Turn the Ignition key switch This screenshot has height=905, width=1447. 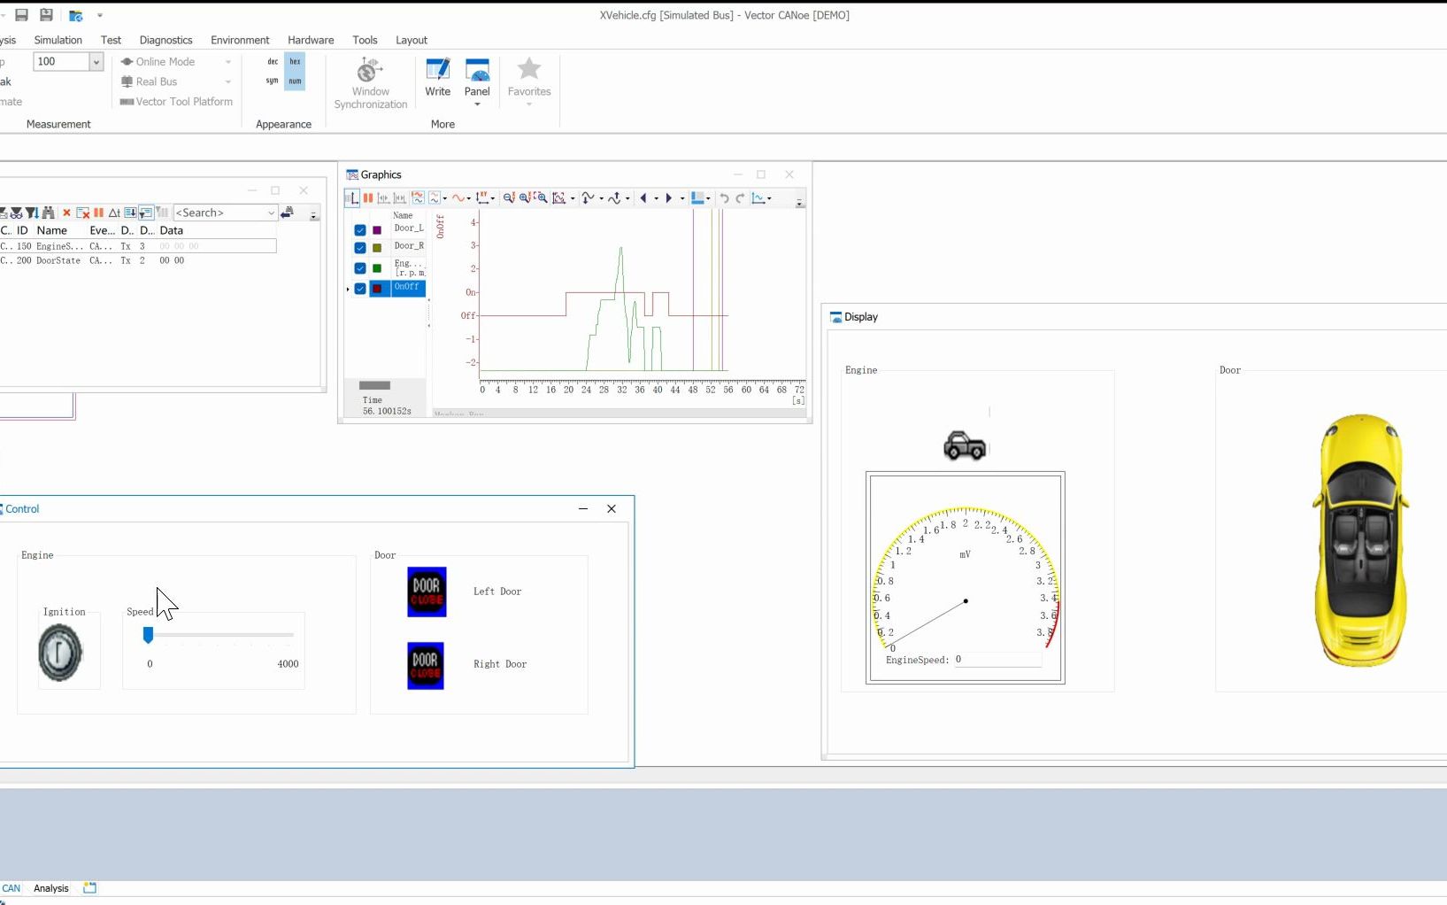point(60,653)
